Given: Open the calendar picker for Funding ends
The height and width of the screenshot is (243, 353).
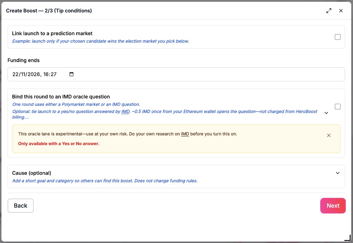Looking at the screenshot, I should (x=71, y=74).
